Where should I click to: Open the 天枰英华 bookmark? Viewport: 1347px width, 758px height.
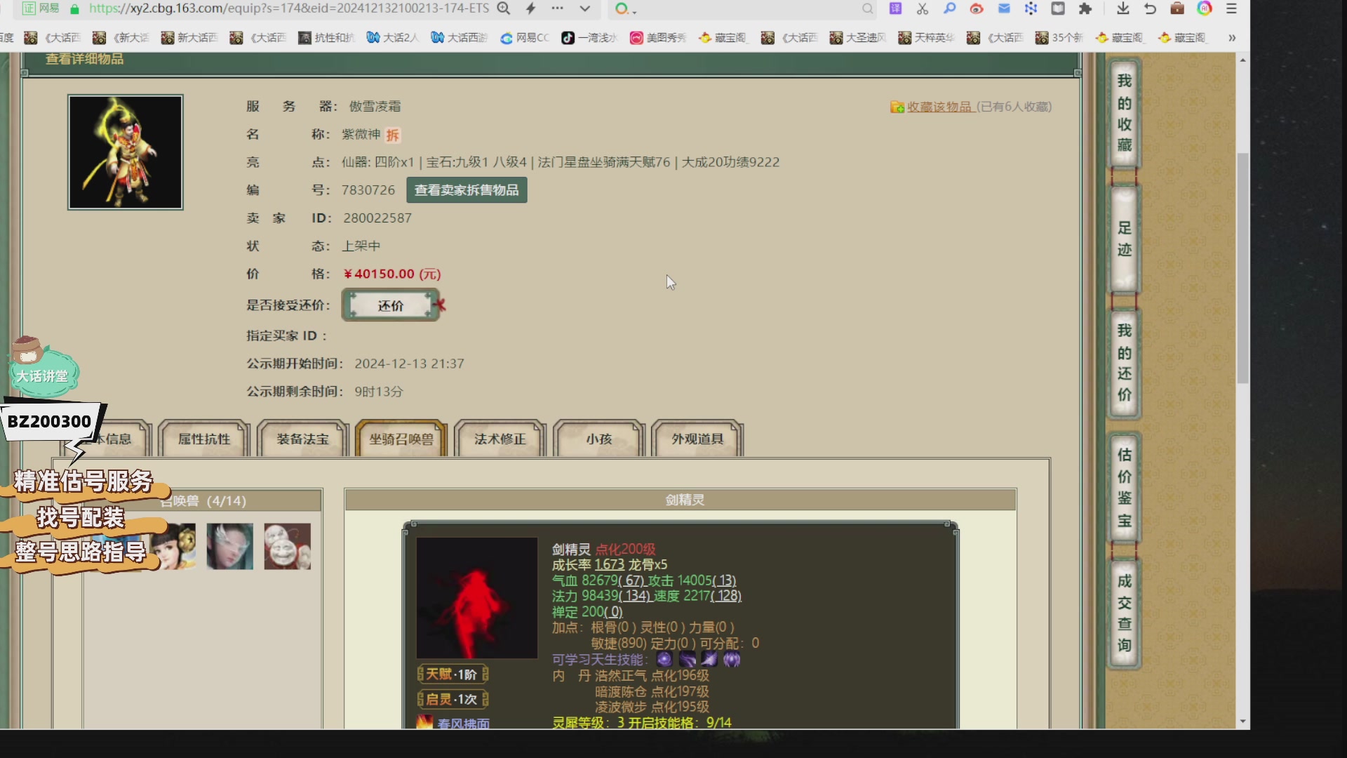927,38
